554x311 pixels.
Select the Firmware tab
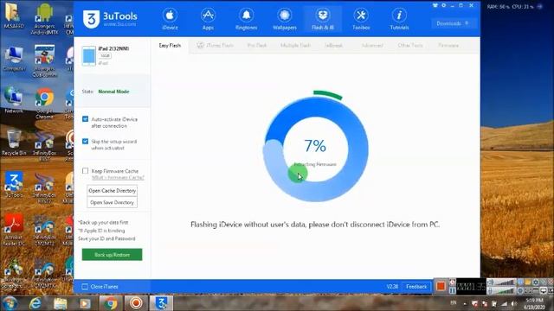[x=448, y=45]
